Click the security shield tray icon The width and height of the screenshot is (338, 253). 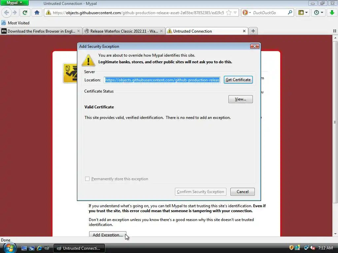click(291, 248)
